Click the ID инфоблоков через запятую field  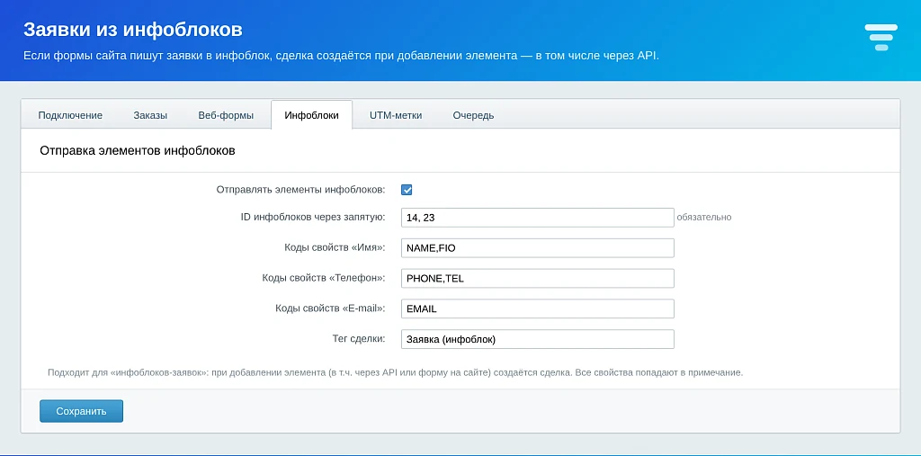tap(538, 218)
